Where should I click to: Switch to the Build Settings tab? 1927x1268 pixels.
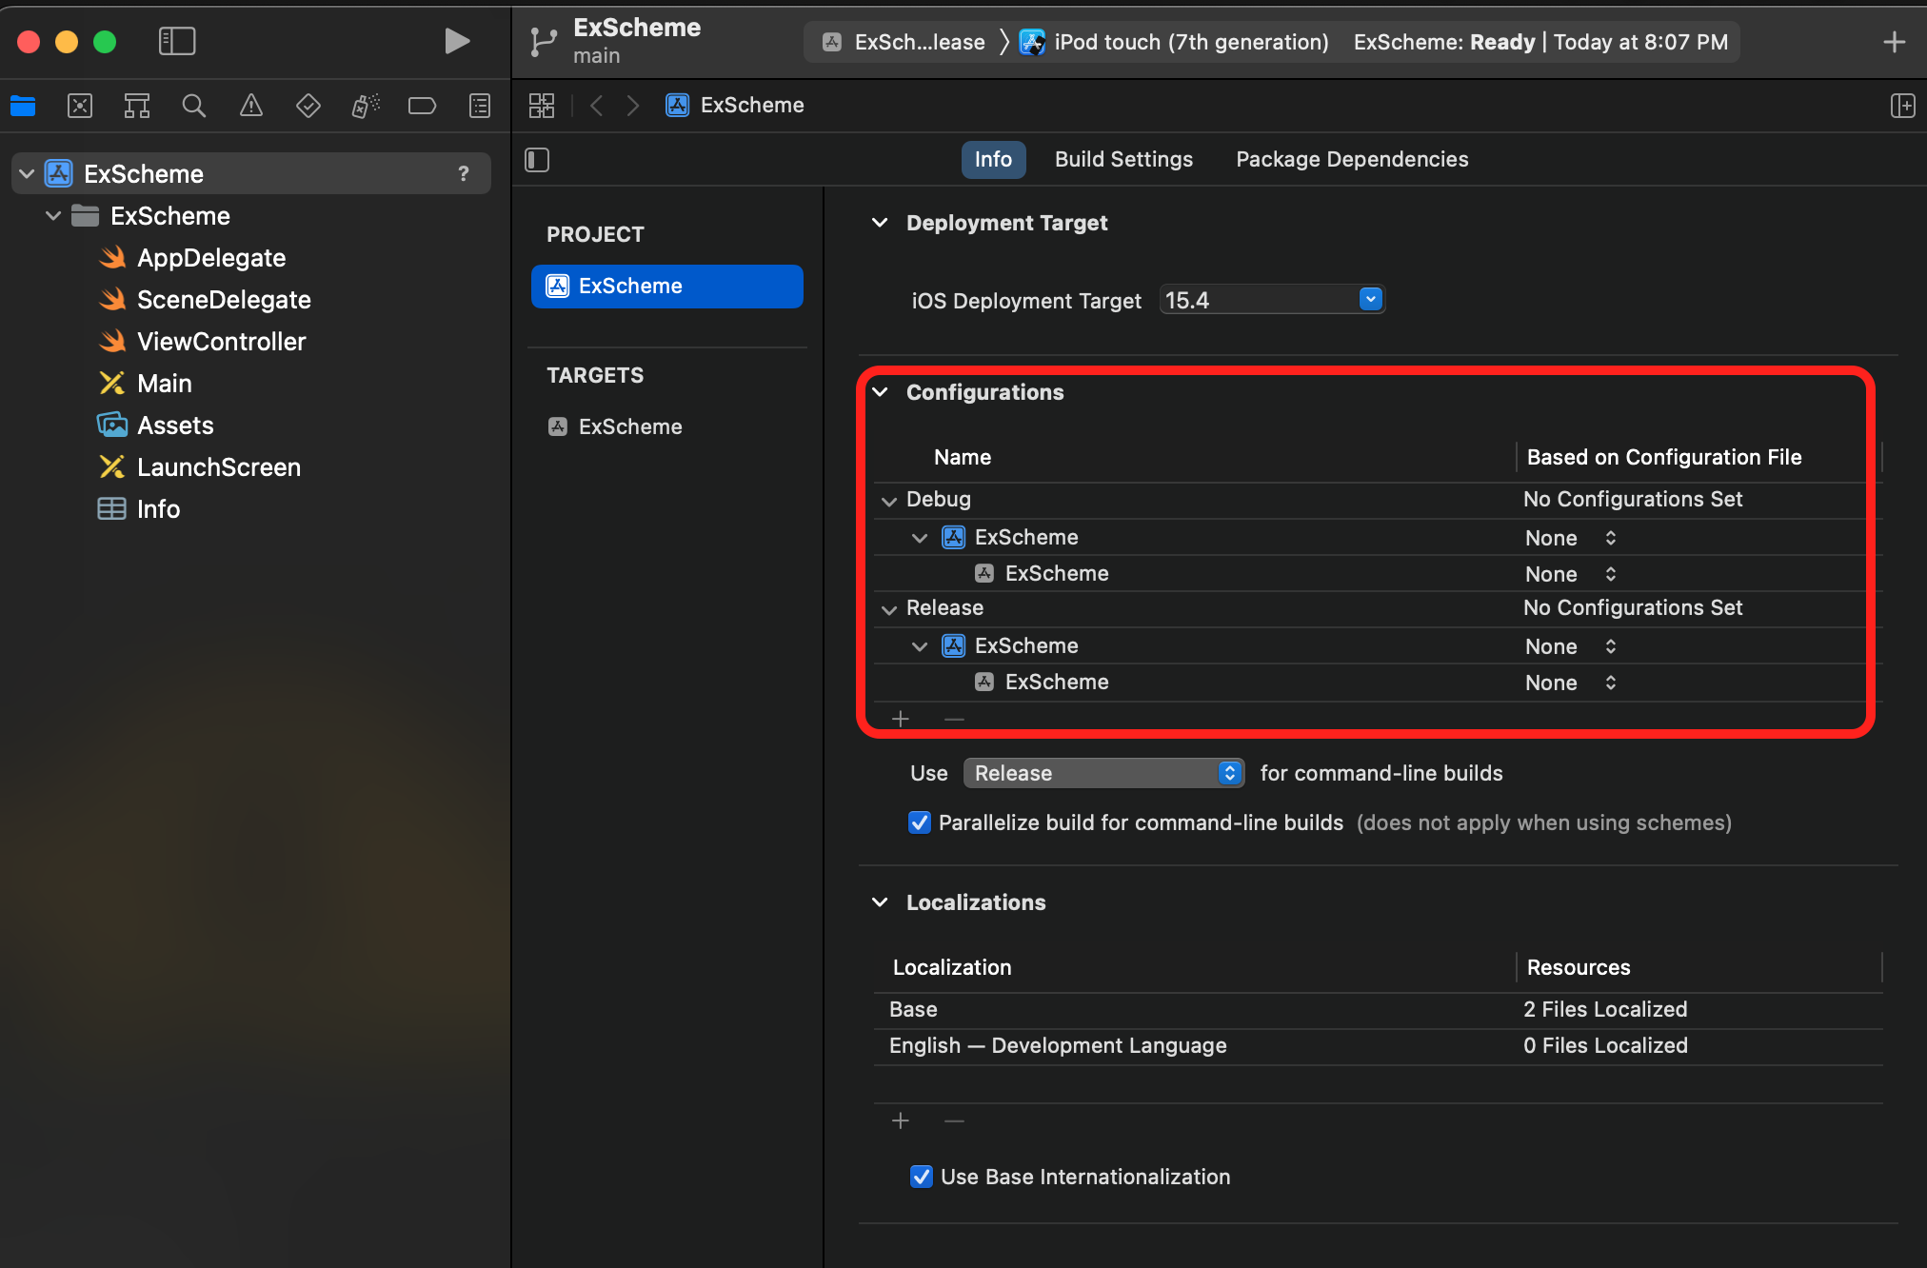point(1123,160)
